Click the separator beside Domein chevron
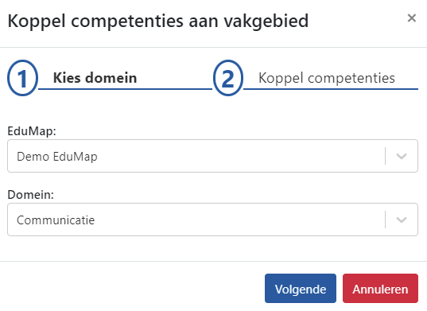The image size is (427, 311). tap(386, 220)
